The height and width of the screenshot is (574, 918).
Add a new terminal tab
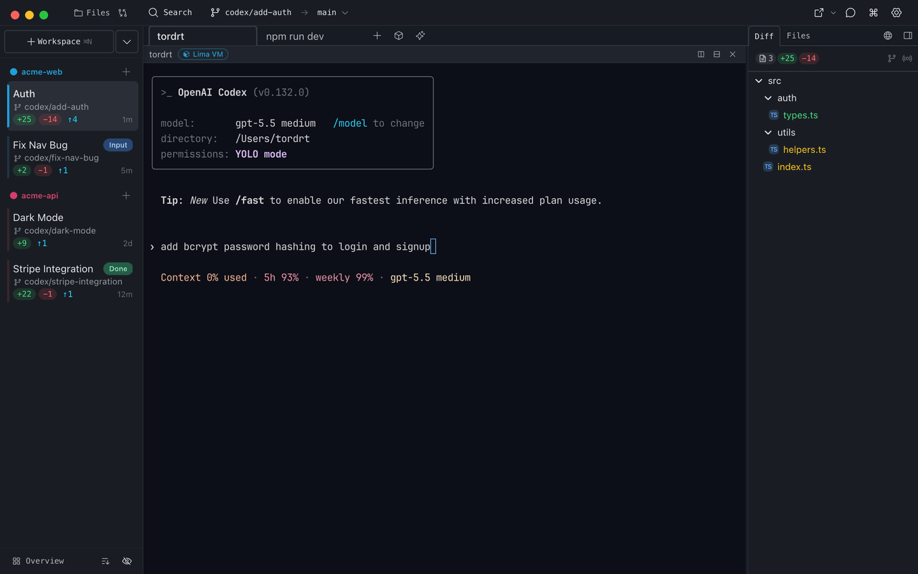coord(377,35)
